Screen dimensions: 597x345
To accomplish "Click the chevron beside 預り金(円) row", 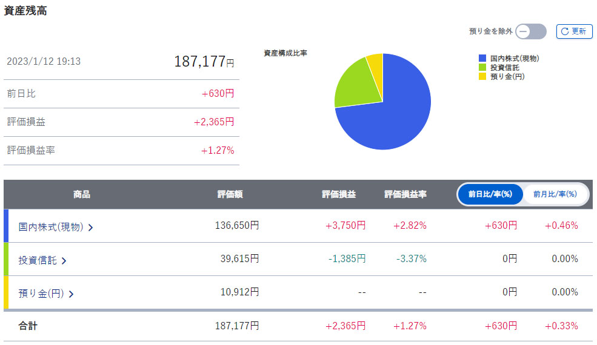I will click(71, 294).
